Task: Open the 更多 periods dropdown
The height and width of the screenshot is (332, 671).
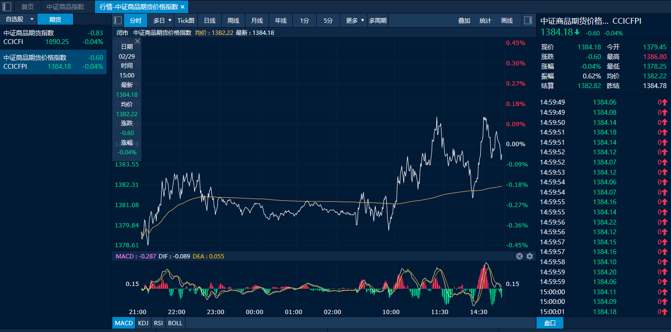Action: coord(355,20)
